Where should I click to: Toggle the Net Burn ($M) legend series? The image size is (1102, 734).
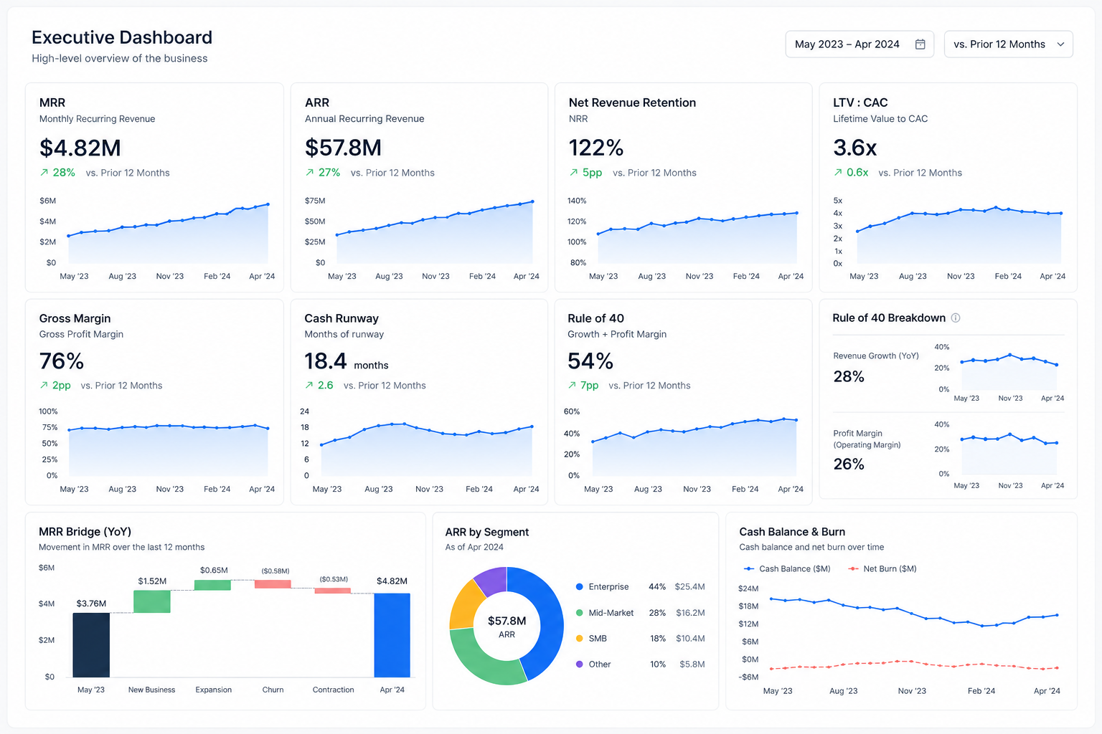pos(882,568)
